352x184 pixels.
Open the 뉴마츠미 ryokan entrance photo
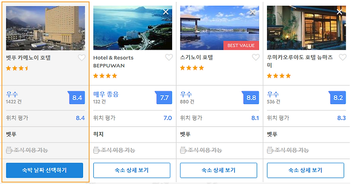pos(307,28)
